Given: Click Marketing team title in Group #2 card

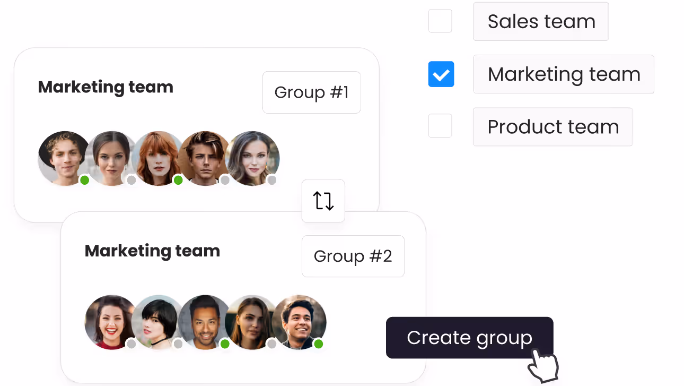Looking at the screenshot, I should (152, 251).
